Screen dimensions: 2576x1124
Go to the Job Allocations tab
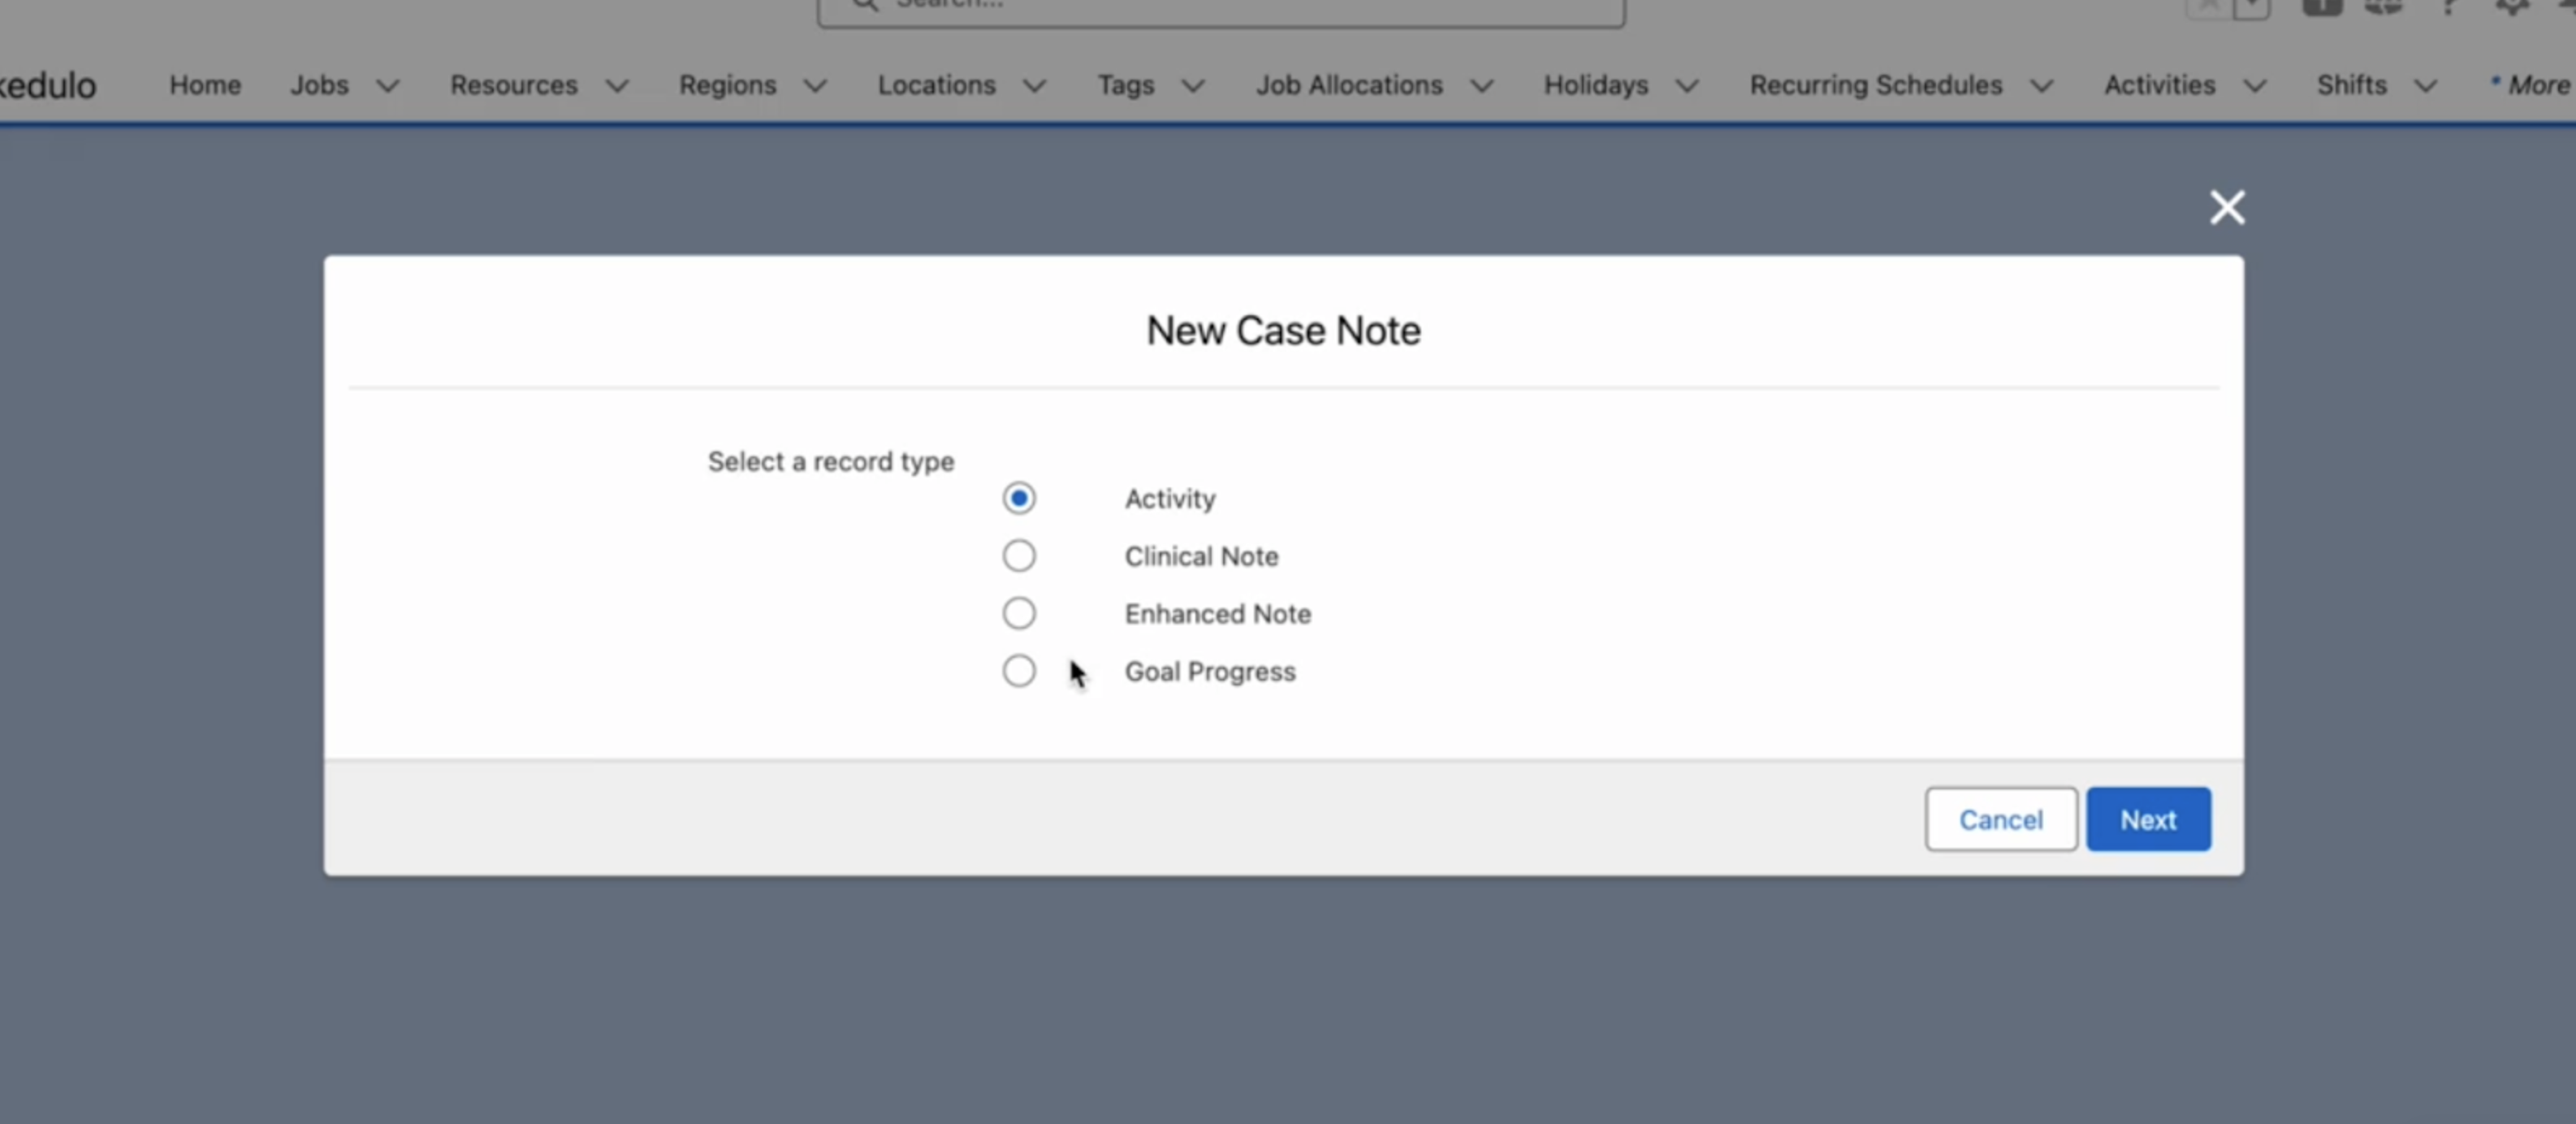point(1349,85)
